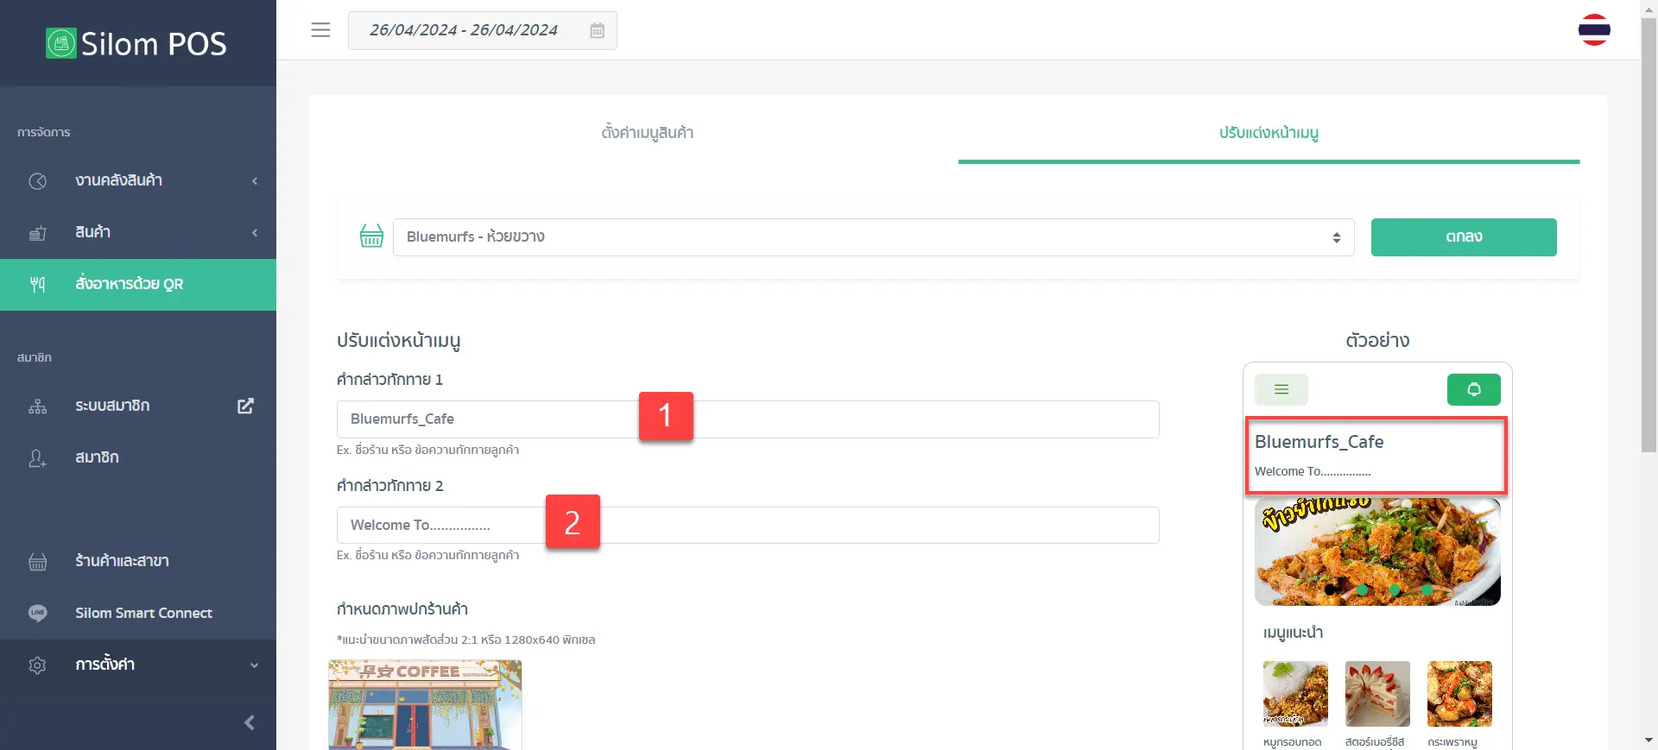
Task: Open the 26/04/2024 date range picker
Action: (x=482, y=30)
